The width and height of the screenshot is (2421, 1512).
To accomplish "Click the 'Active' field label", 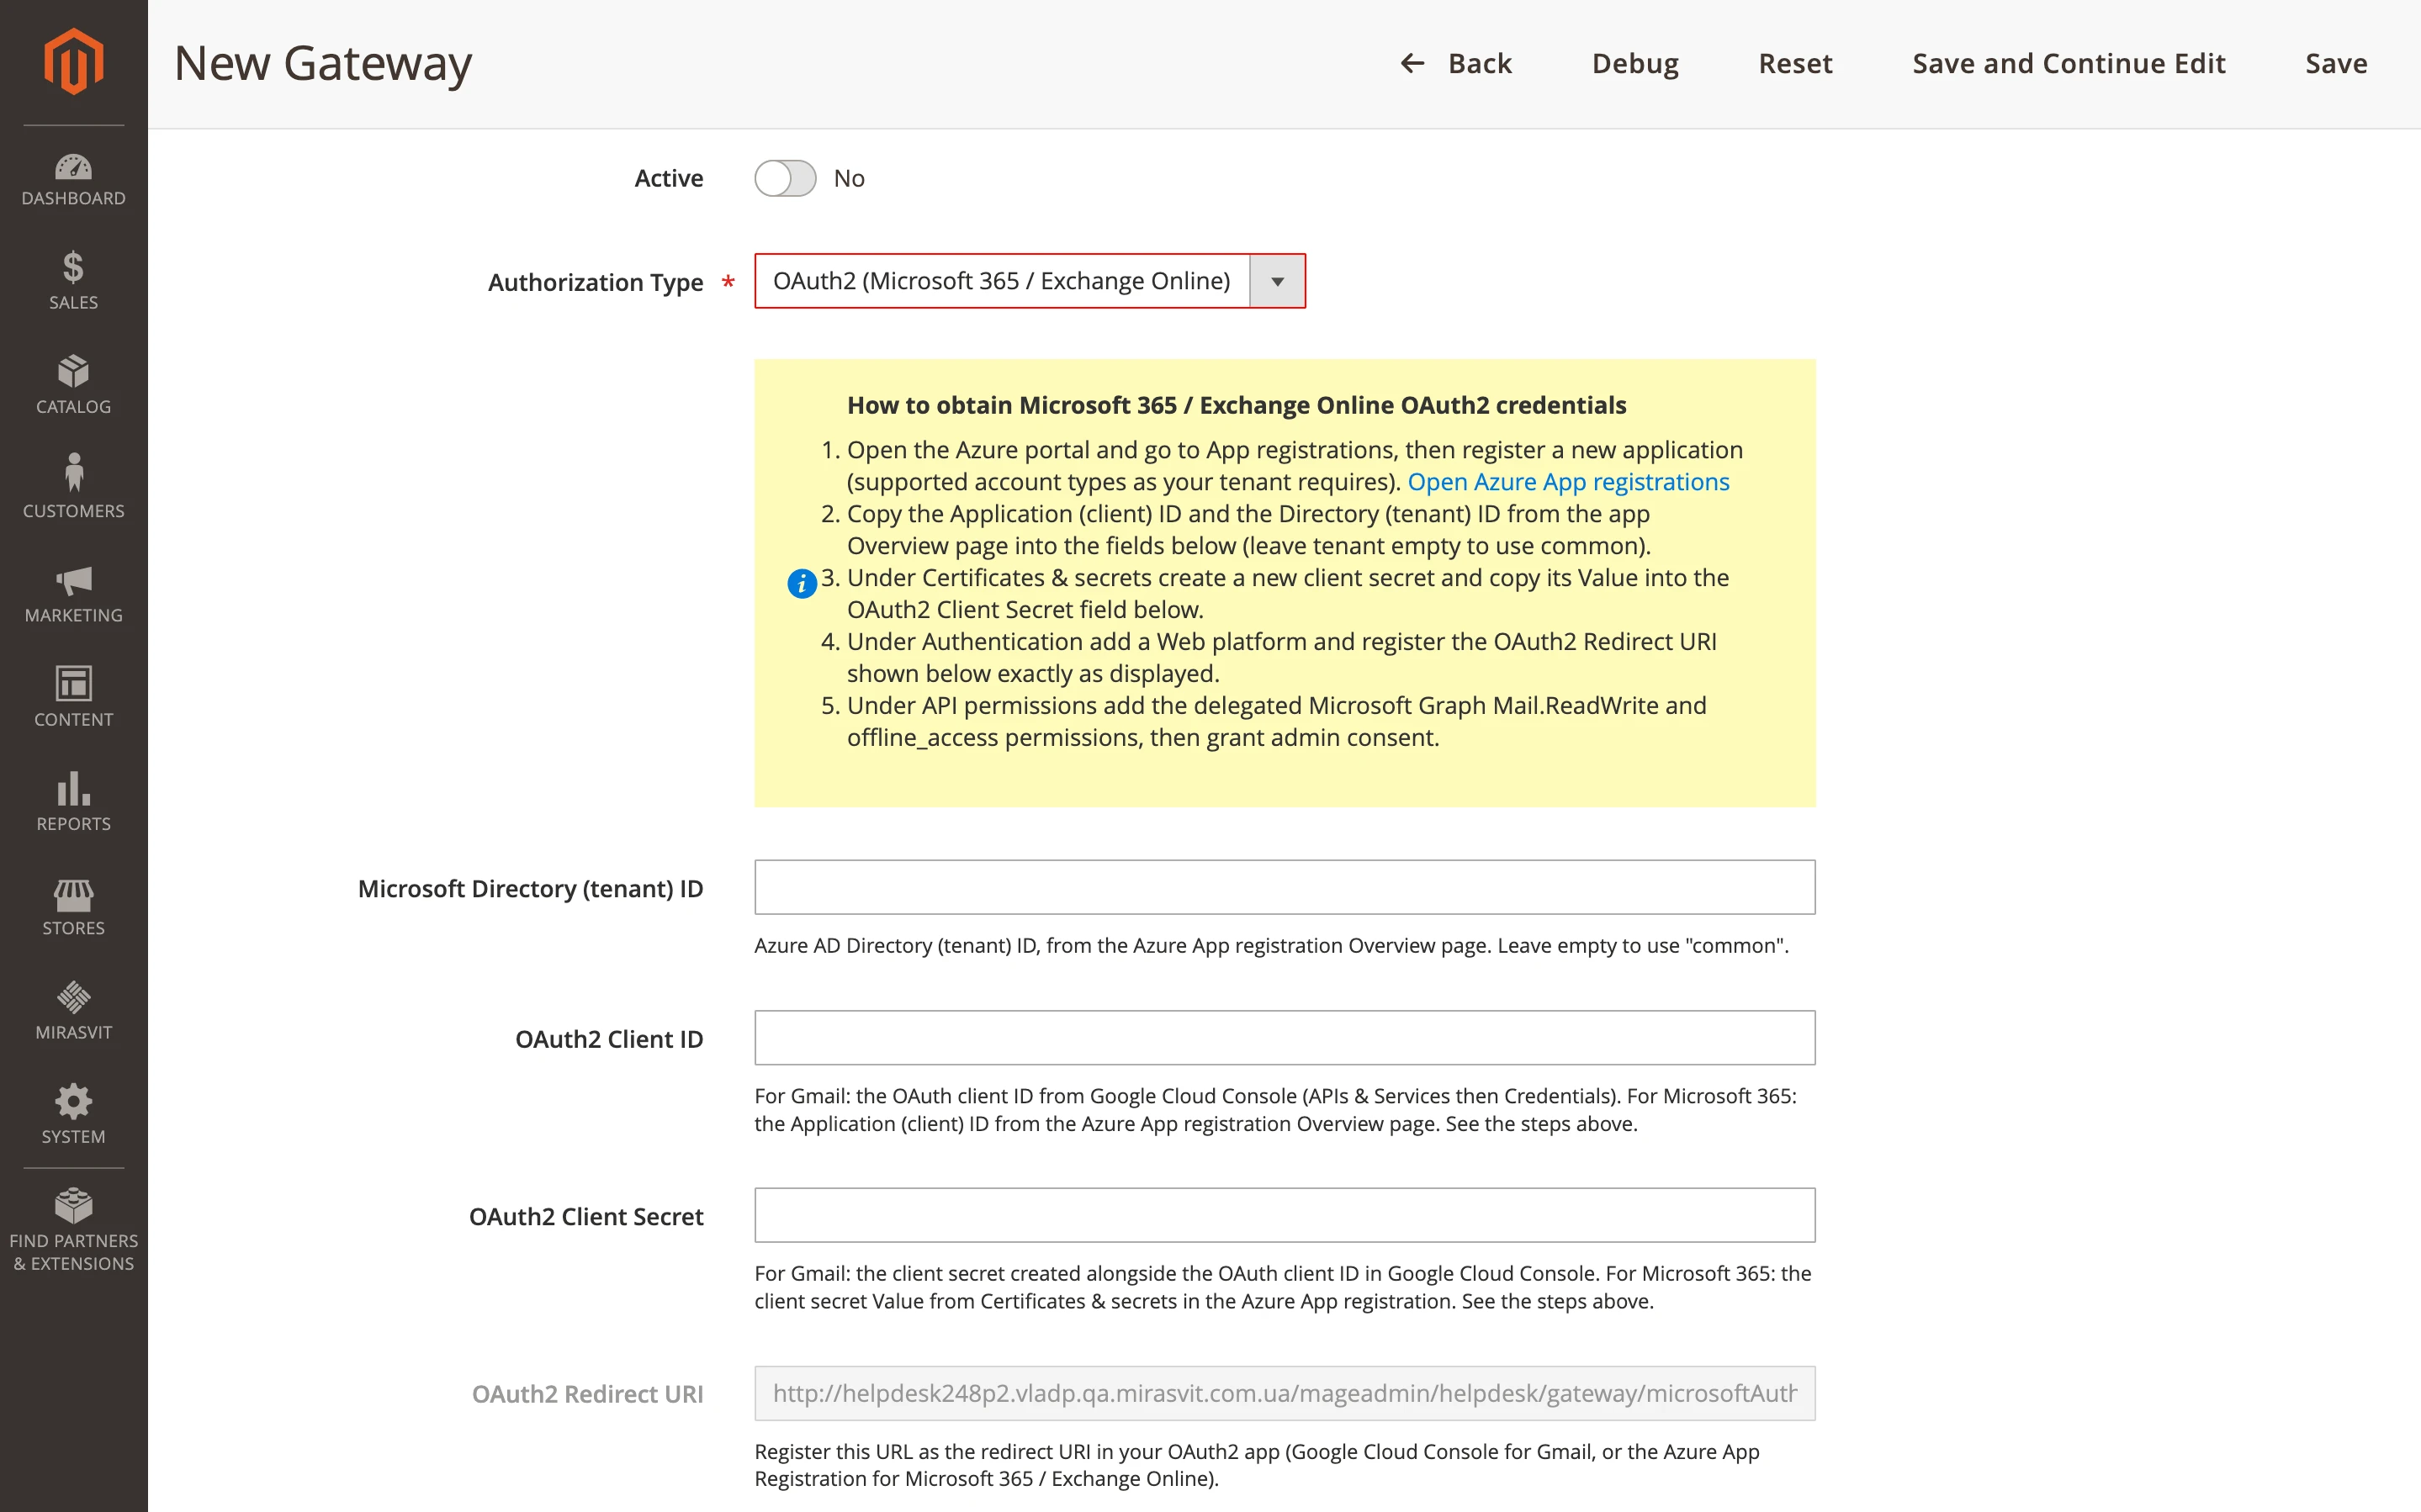I will (669, 178).
